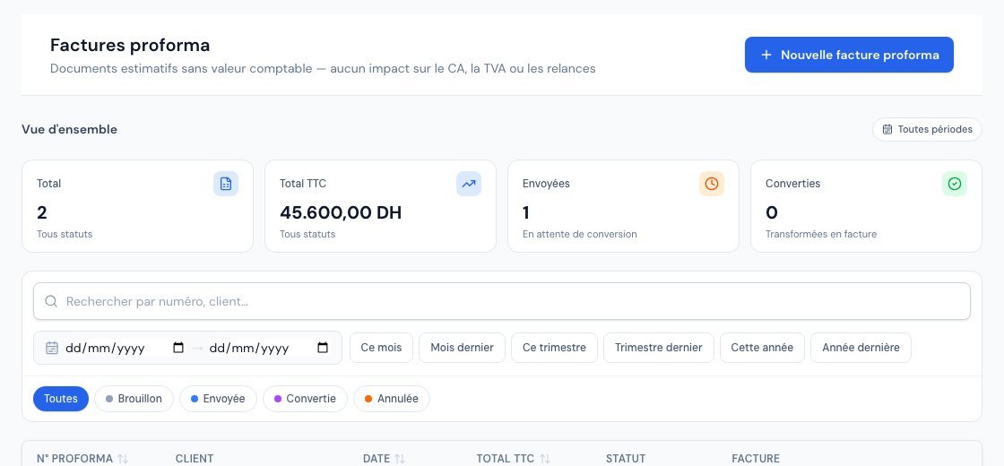Sort by DATE column arrows

pyautogui.click(x=400, y=458)
